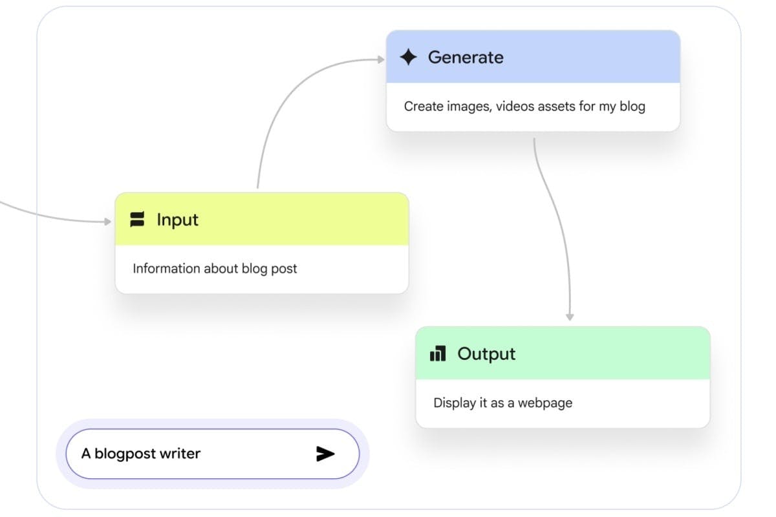Select the green Output node header
The height and width of the screenshot is (517, 776).
pyautogui.click(x=563, y=353)
